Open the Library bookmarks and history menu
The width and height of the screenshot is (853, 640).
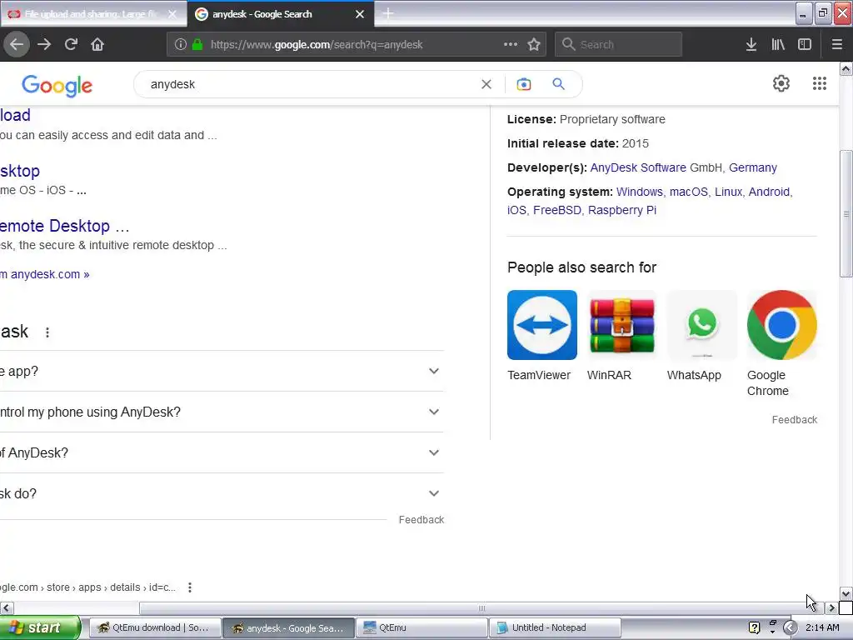point(778,45)
